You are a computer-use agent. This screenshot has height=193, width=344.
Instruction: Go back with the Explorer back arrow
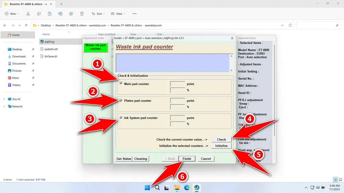(x=5, y=25)
